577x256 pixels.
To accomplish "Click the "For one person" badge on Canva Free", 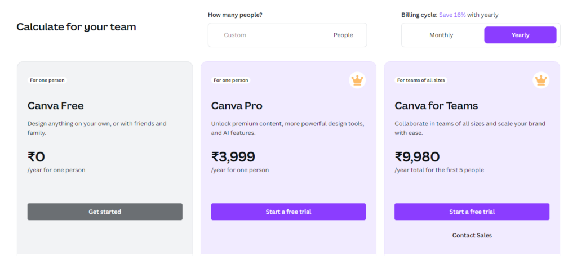I will click(47, 80).
